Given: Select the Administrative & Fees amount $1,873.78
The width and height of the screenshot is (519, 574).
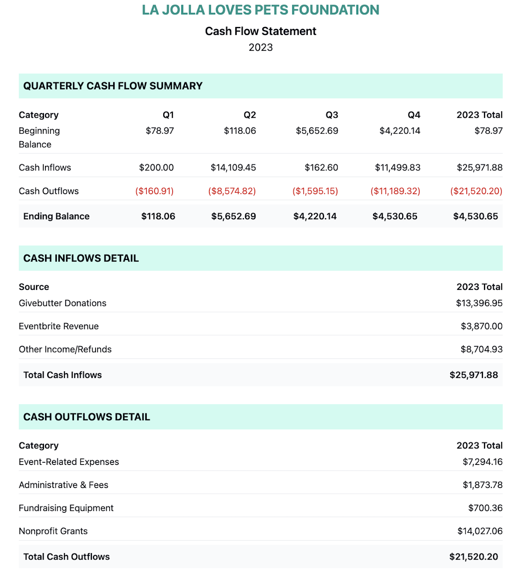Looking at the screenshot, I should 482,485.
